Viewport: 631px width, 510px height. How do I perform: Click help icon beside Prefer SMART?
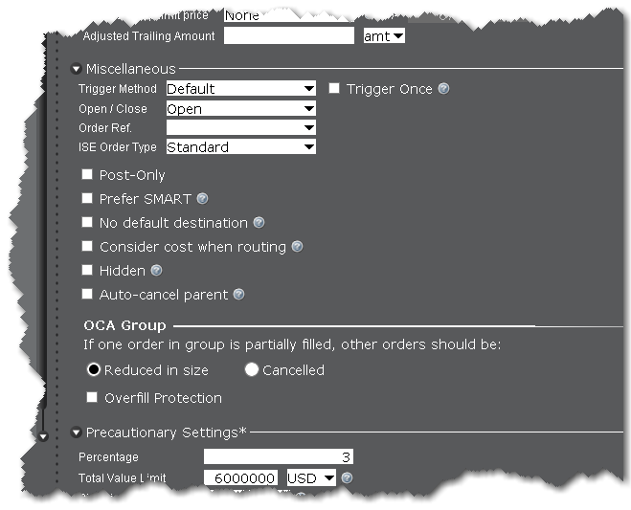tap(202, 199)
